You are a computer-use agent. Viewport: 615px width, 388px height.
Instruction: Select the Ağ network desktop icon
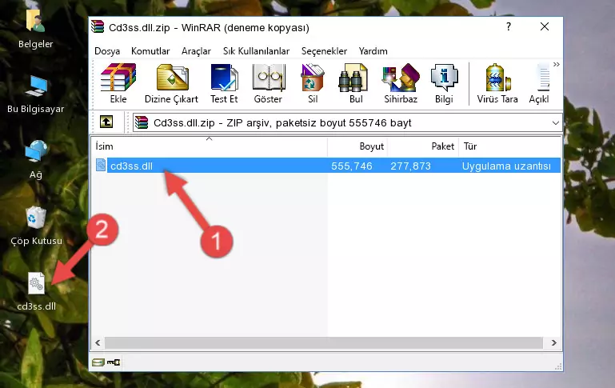click(36, 161)
